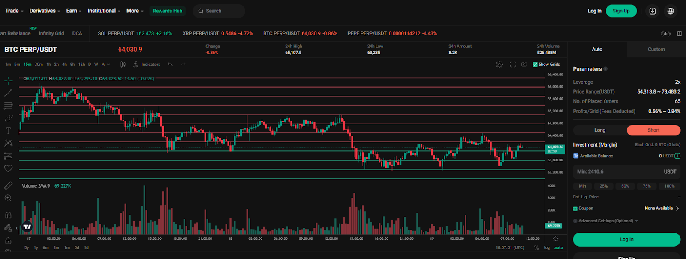
Task: Click the investment margin amount field
Action: coord(626,172)
